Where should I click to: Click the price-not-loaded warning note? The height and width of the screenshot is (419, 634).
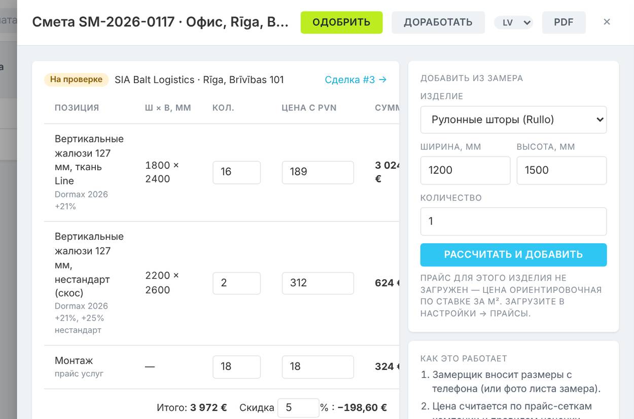point(511,295)
